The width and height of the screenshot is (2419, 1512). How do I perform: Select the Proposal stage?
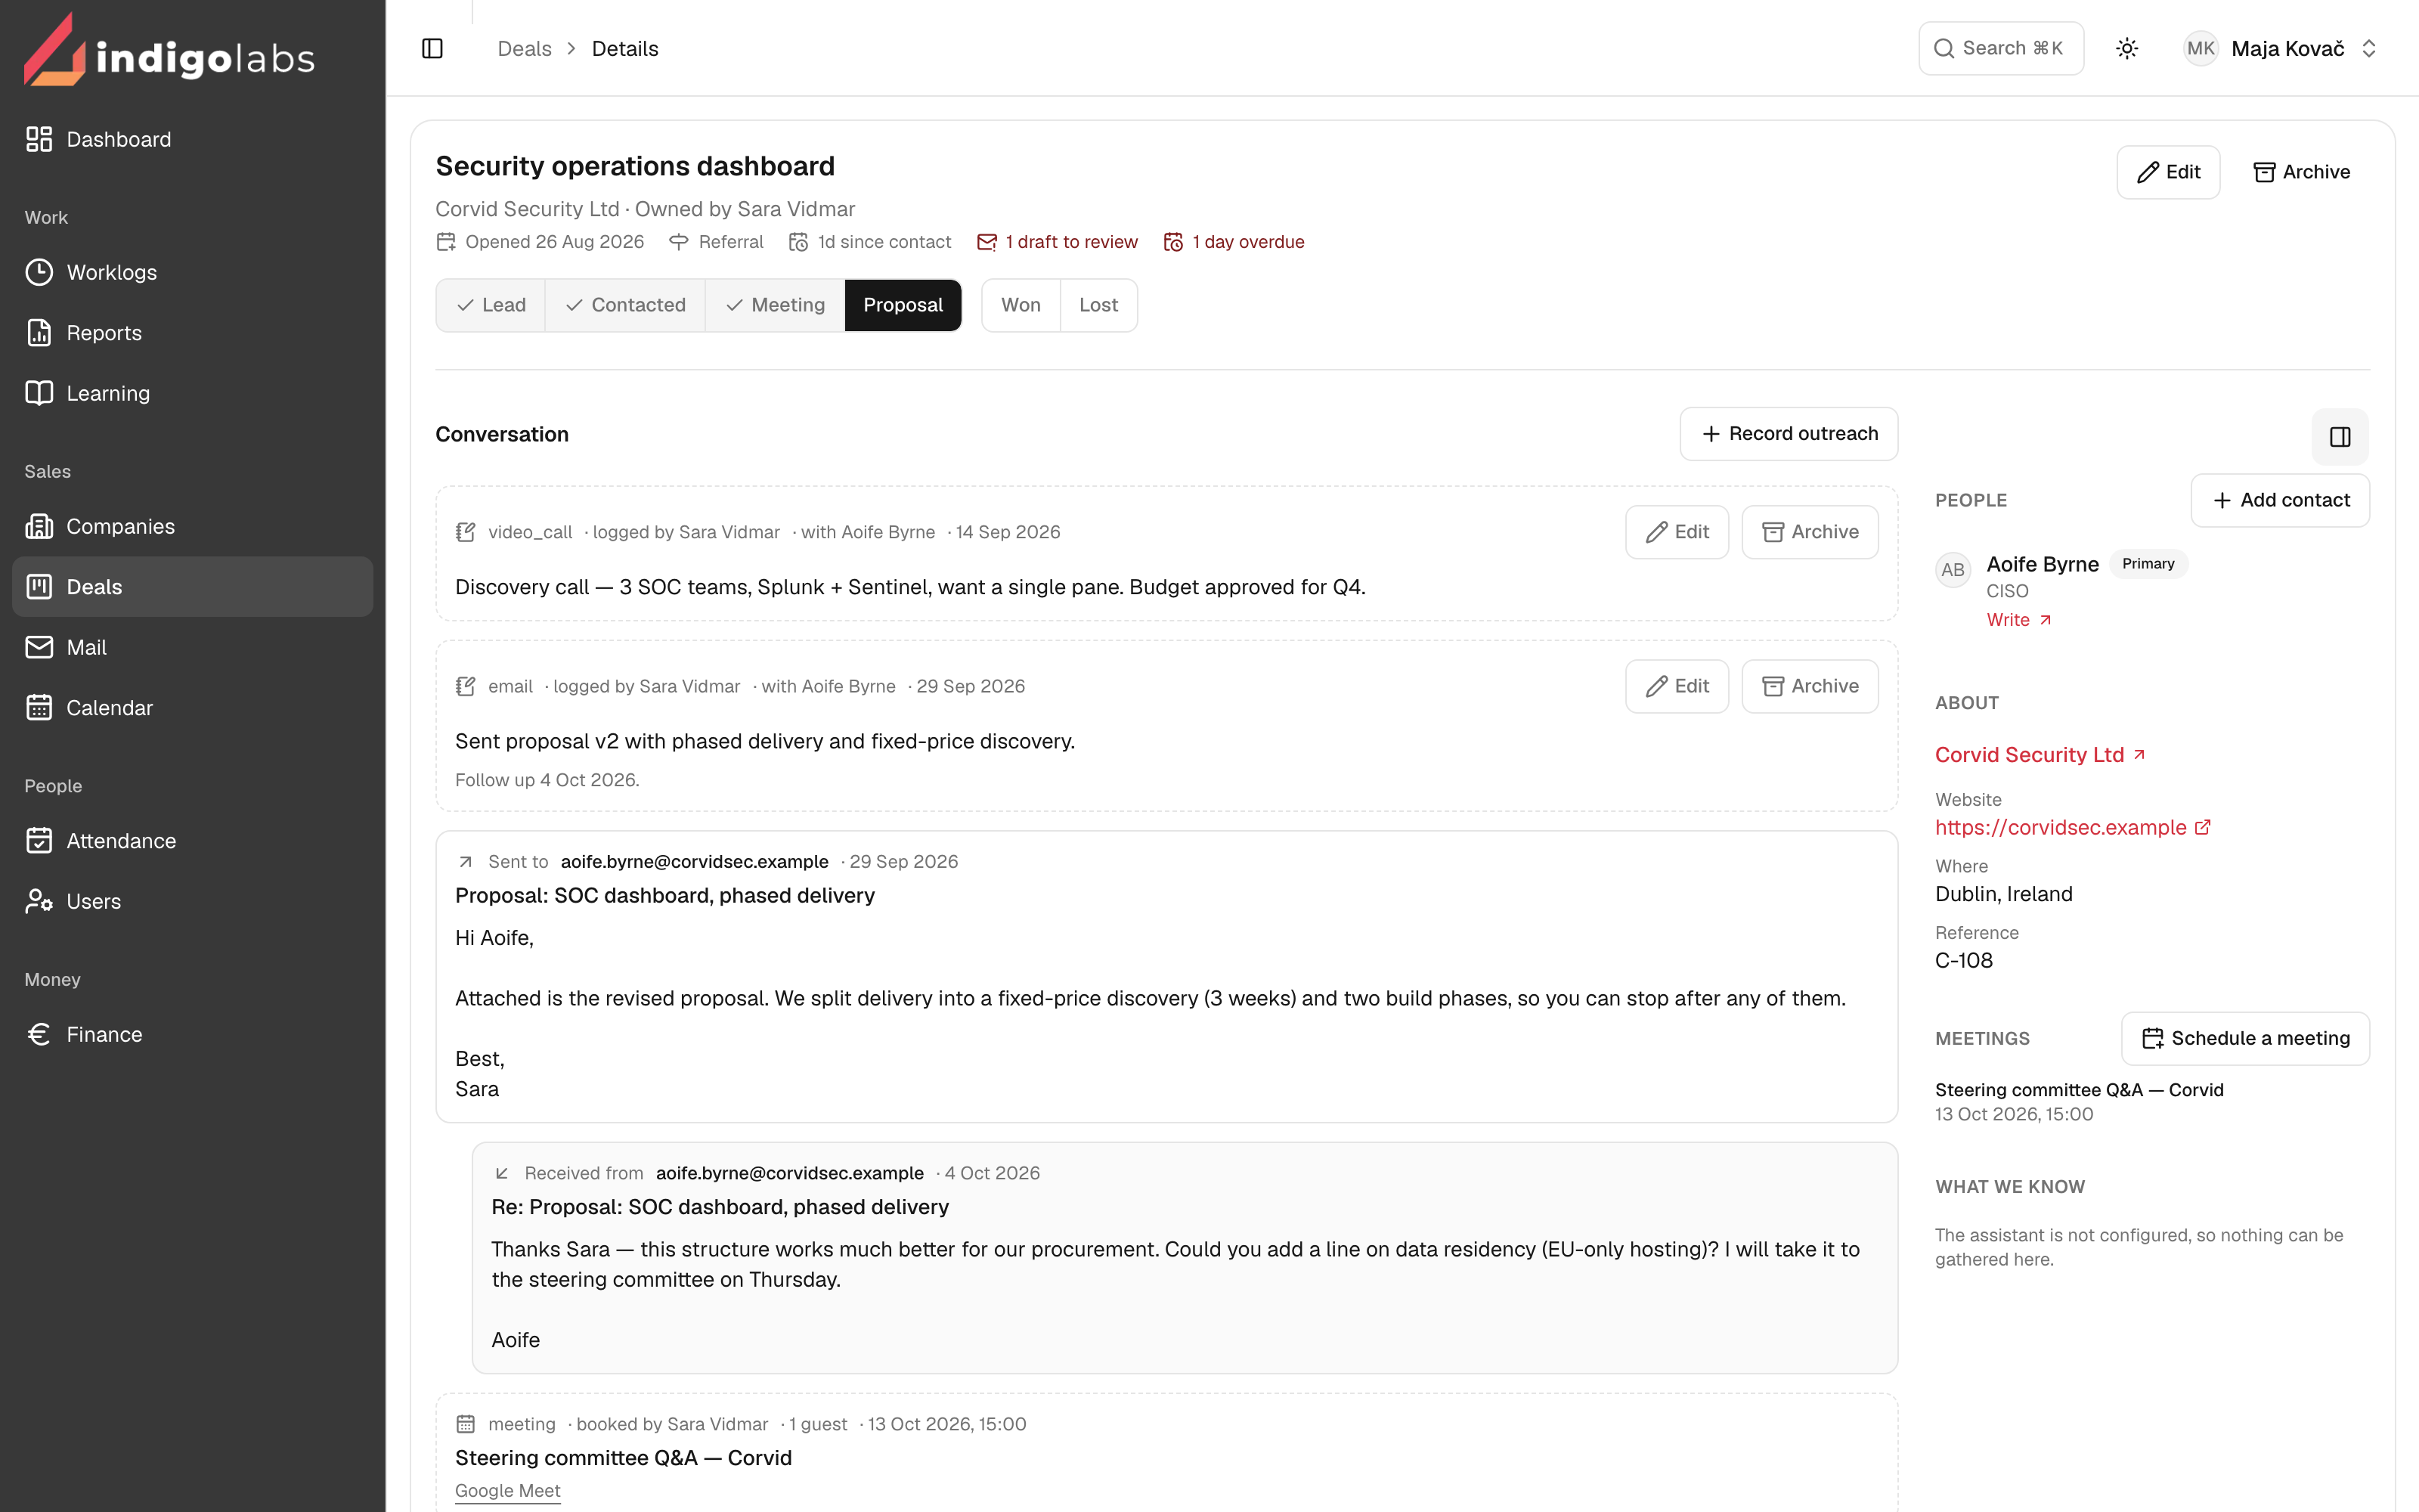(903, 305)
